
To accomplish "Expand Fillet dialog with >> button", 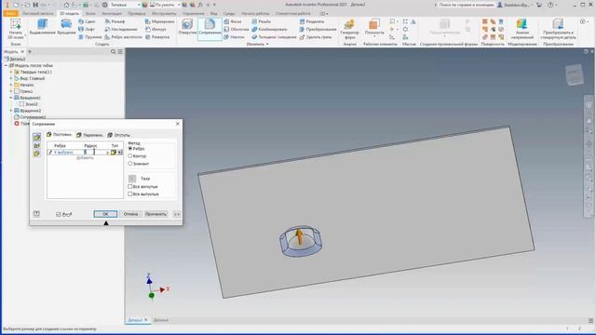I will click(x=177, y=214).
